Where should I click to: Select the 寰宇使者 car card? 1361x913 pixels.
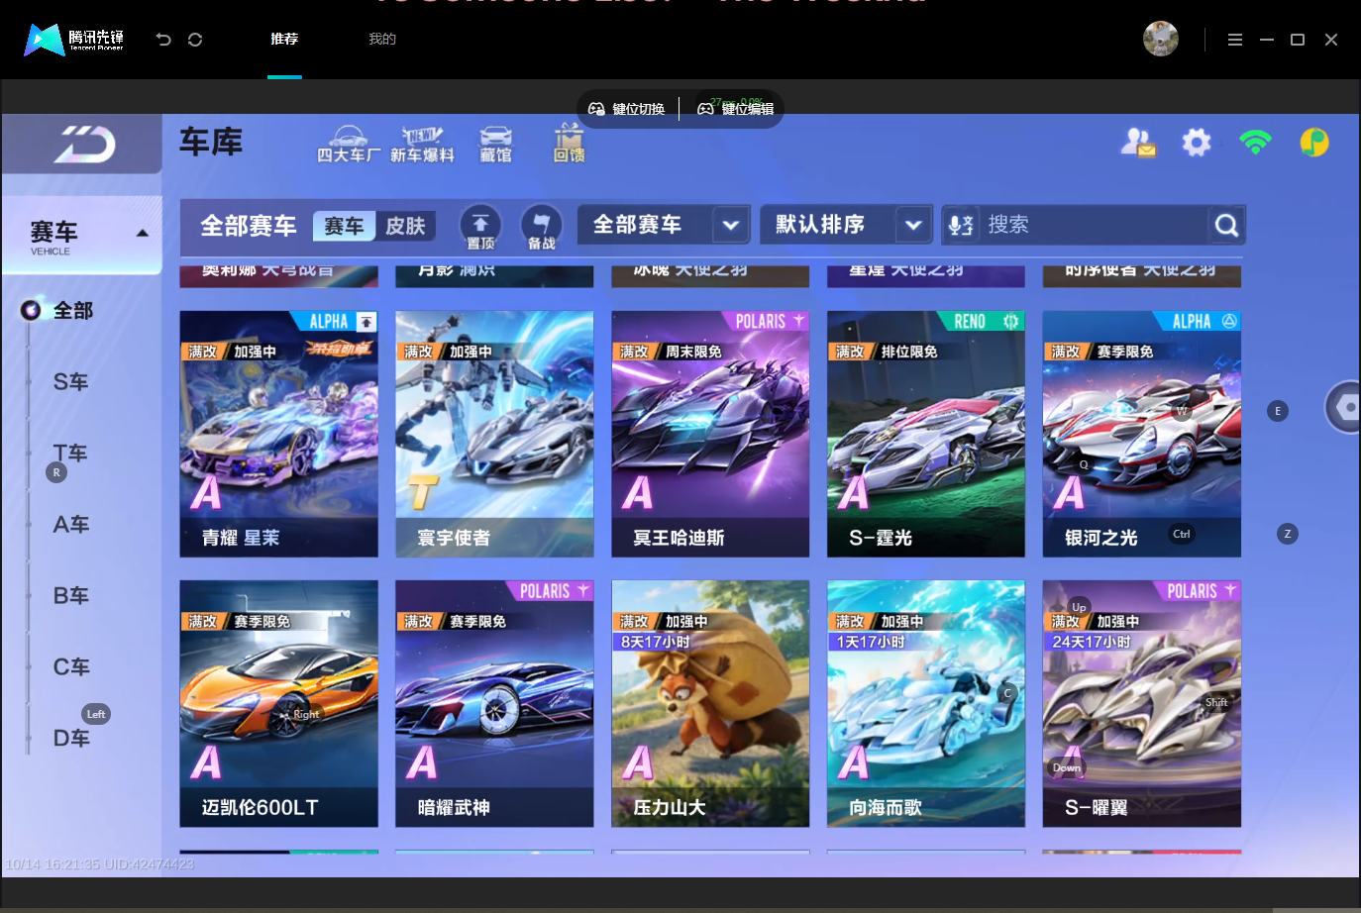[x=494, y=434]
